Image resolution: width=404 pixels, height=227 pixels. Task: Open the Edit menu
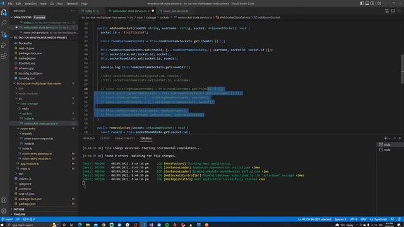coord(18,4)
